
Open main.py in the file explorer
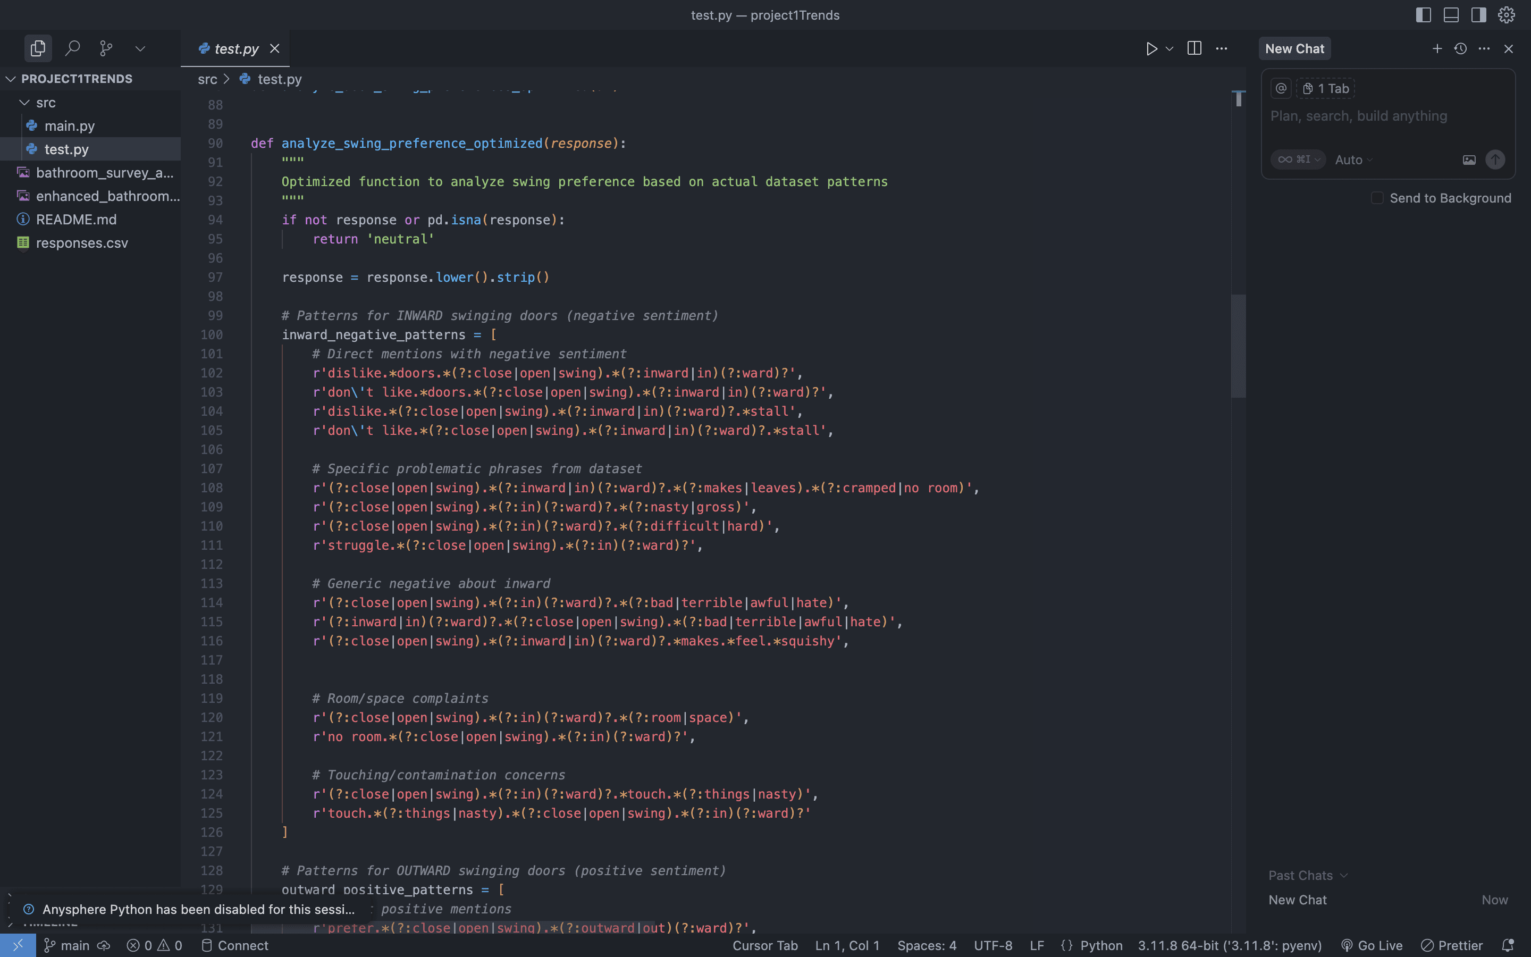[x=70, y=126]
